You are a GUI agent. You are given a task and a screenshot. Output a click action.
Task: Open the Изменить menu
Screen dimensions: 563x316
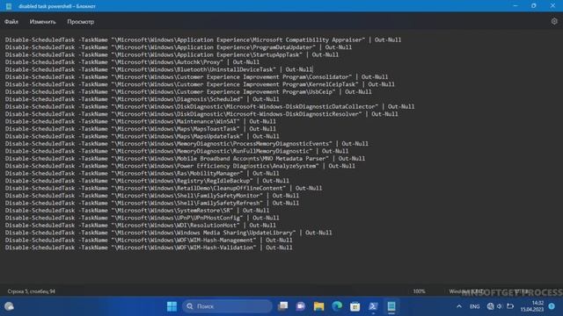43,22
